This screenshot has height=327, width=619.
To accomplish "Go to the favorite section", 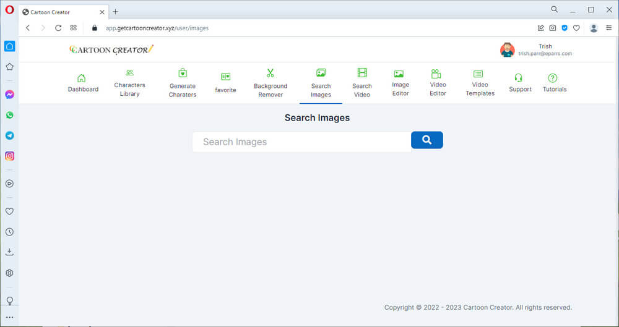I will 225,83.
